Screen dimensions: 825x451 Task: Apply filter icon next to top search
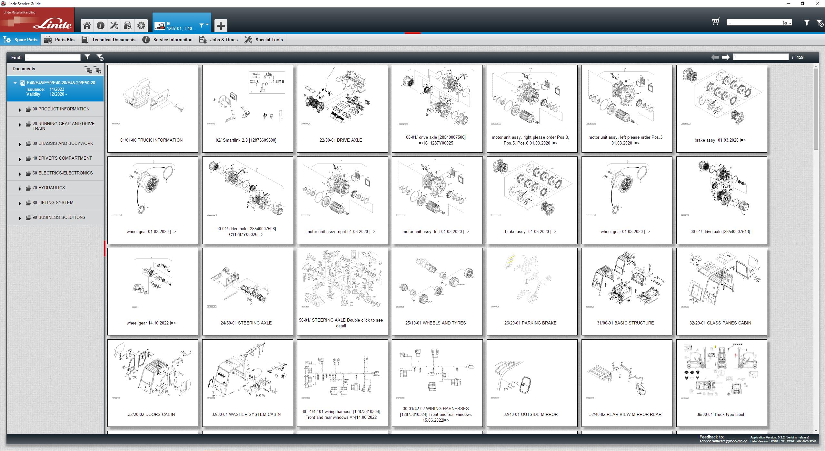point(807,22)
